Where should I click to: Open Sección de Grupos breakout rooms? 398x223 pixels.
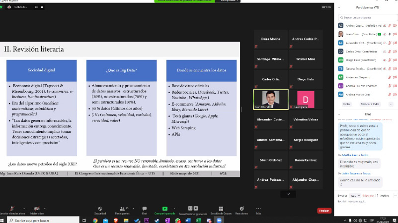[x=221, y=211]
